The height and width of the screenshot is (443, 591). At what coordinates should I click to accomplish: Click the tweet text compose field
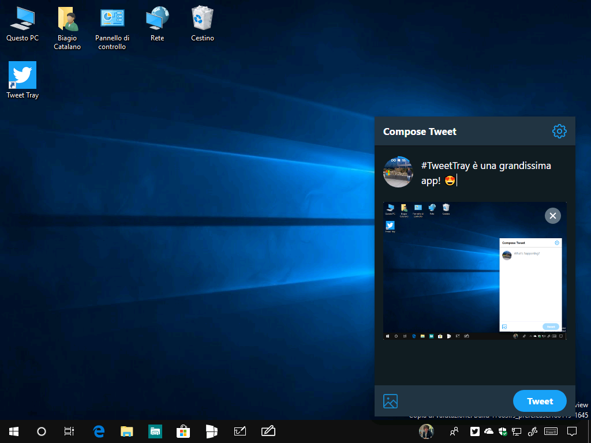pos(493,173)
